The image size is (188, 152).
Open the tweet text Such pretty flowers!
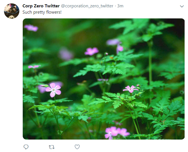coord(42,12)
